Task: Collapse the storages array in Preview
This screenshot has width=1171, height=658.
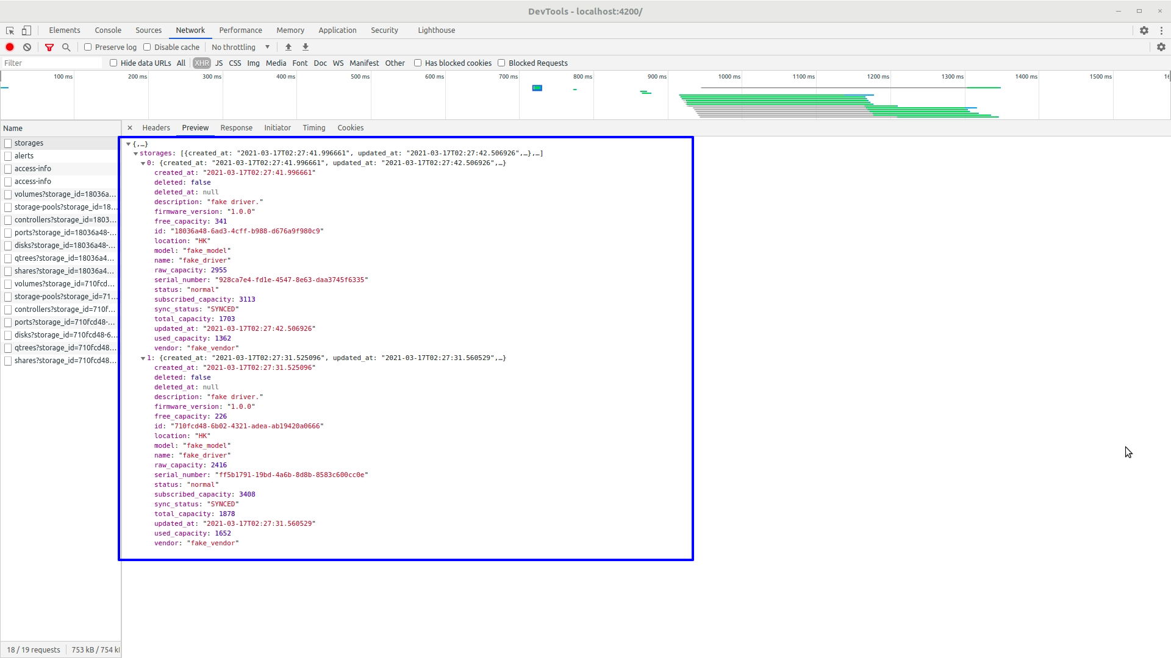Action: (x=137, y=153)
